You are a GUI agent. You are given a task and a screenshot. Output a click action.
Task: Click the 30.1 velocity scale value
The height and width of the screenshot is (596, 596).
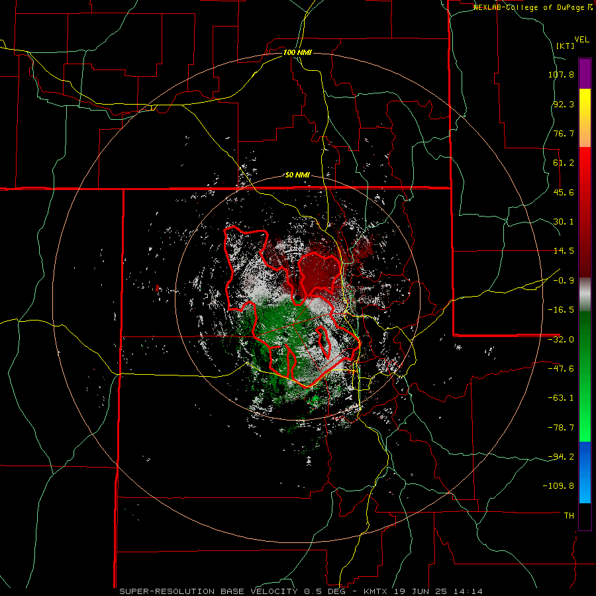(564, 222)
